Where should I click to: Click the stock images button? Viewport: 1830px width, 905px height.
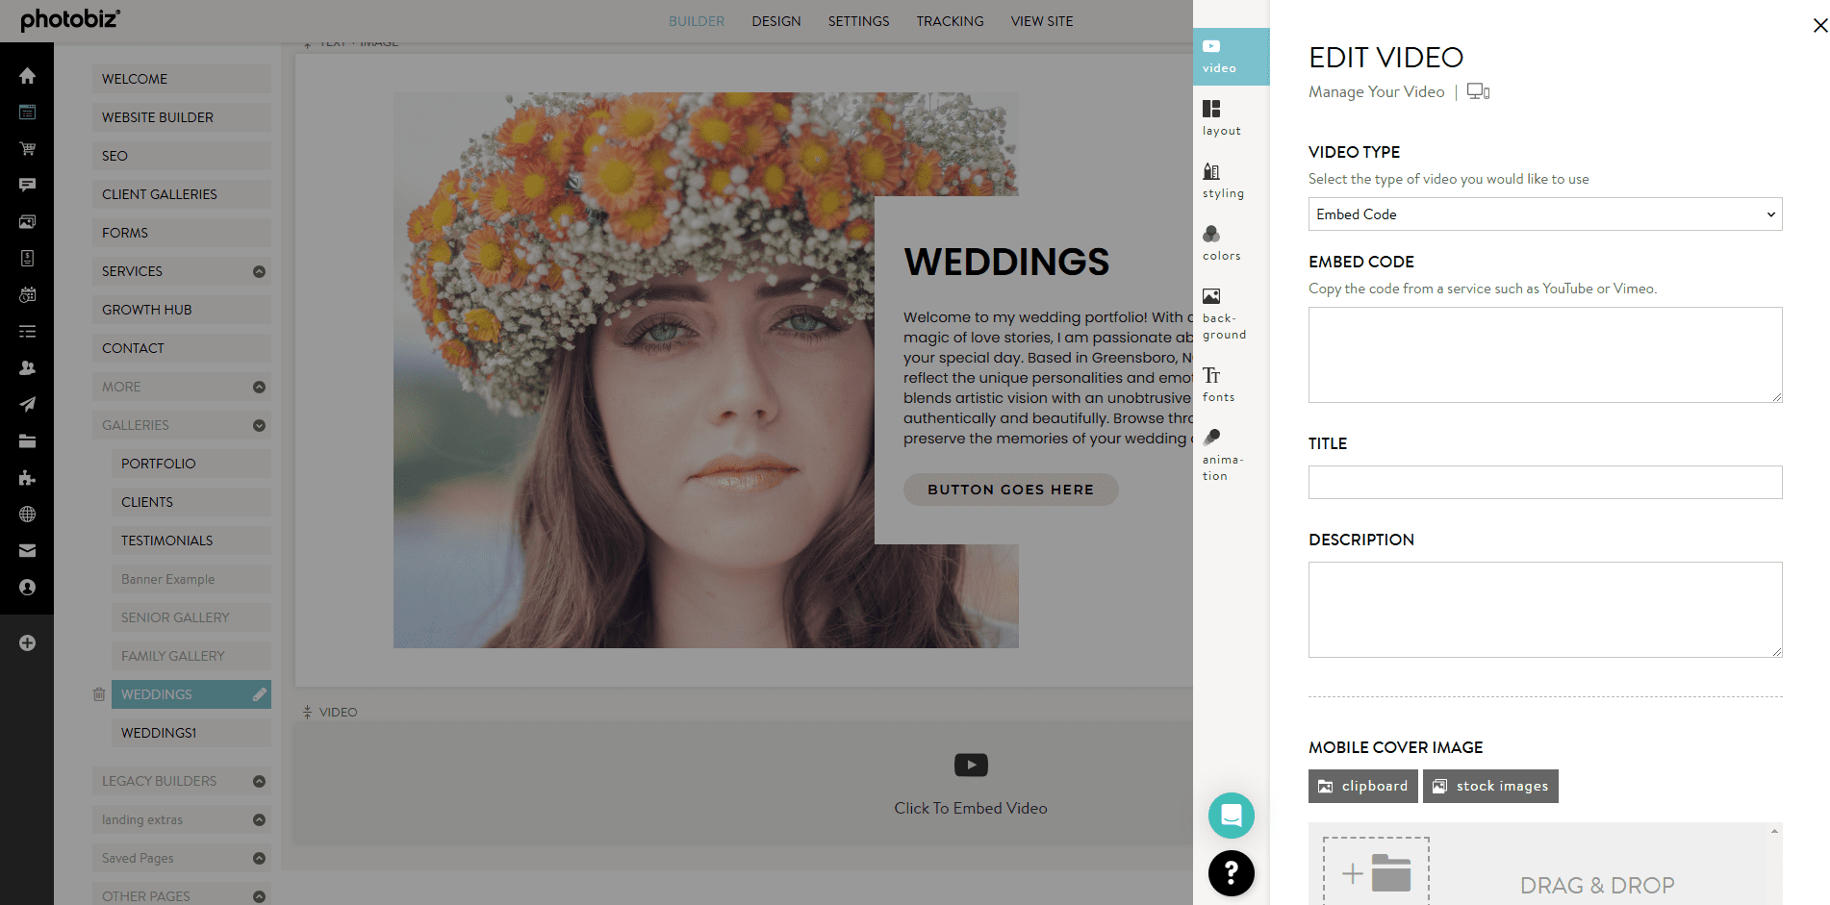click(x=1489, y=786)
